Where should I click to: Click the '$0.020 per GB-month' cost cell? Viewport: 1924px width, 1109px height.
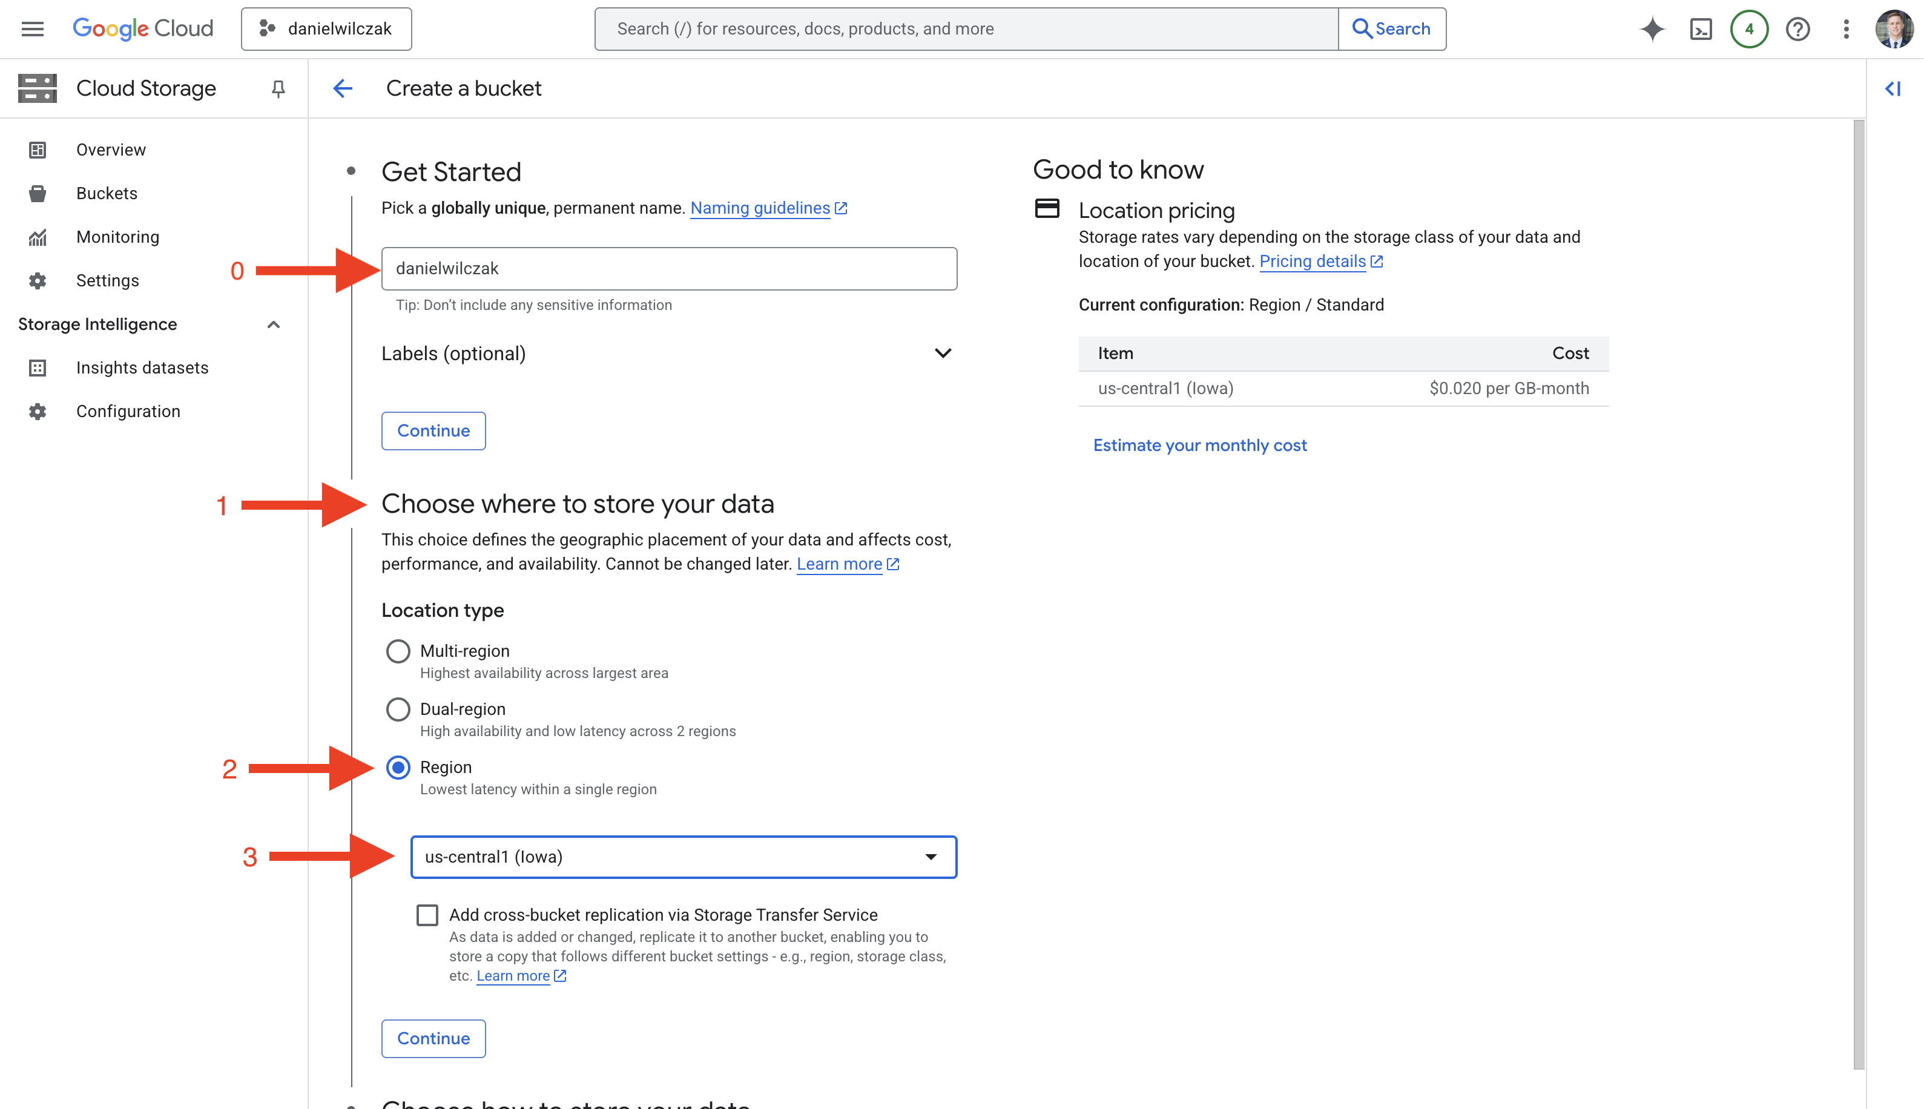(1509, 389)
